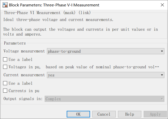Click the greyed-out Apply button

155,114
